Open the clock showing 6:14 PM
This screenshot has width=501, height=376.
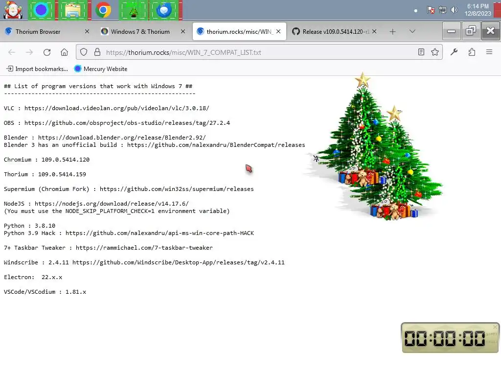point(478,10)
